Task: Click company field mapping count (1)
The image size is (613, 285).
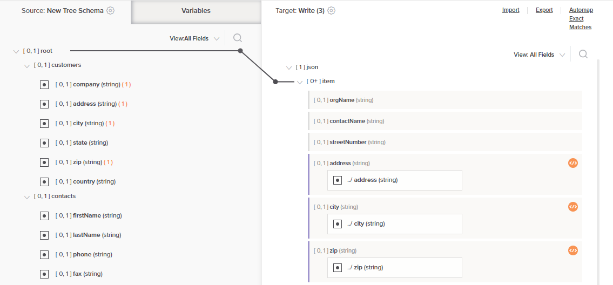Action: coord(126,84)
